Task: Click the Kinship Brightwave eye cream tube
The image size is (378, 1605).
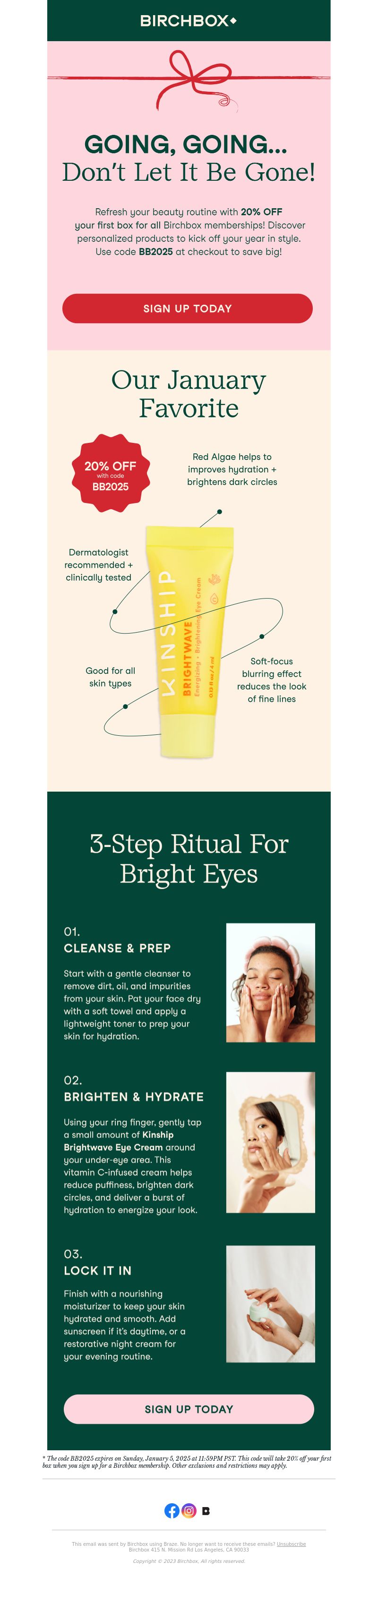Action: (189, 642)
